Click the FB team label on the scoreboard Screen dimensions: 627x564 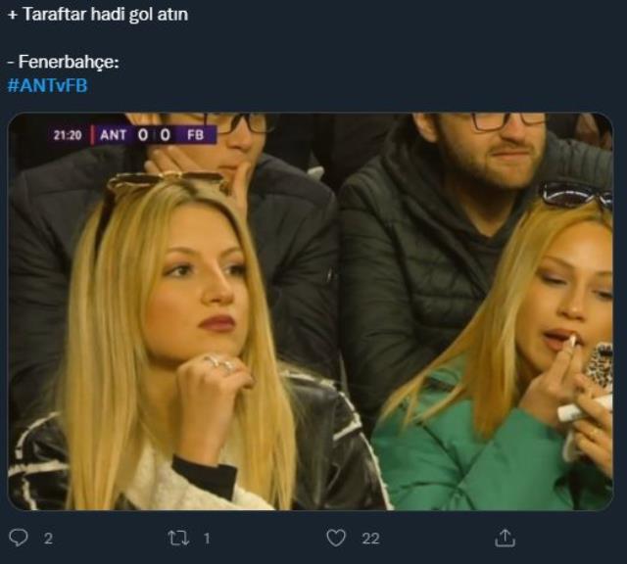click(x=195, y=134)
